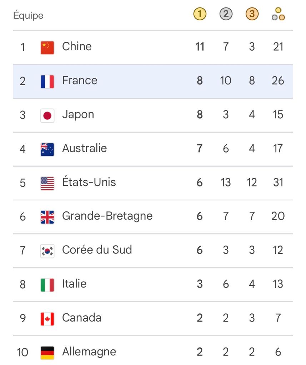Click the France flag icon

pyautogui.click(x=47, y=82)
